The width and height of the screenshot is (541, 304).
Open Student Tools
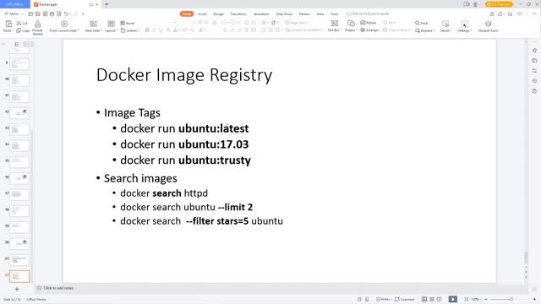pyautogui.click(x=488, y=26)
